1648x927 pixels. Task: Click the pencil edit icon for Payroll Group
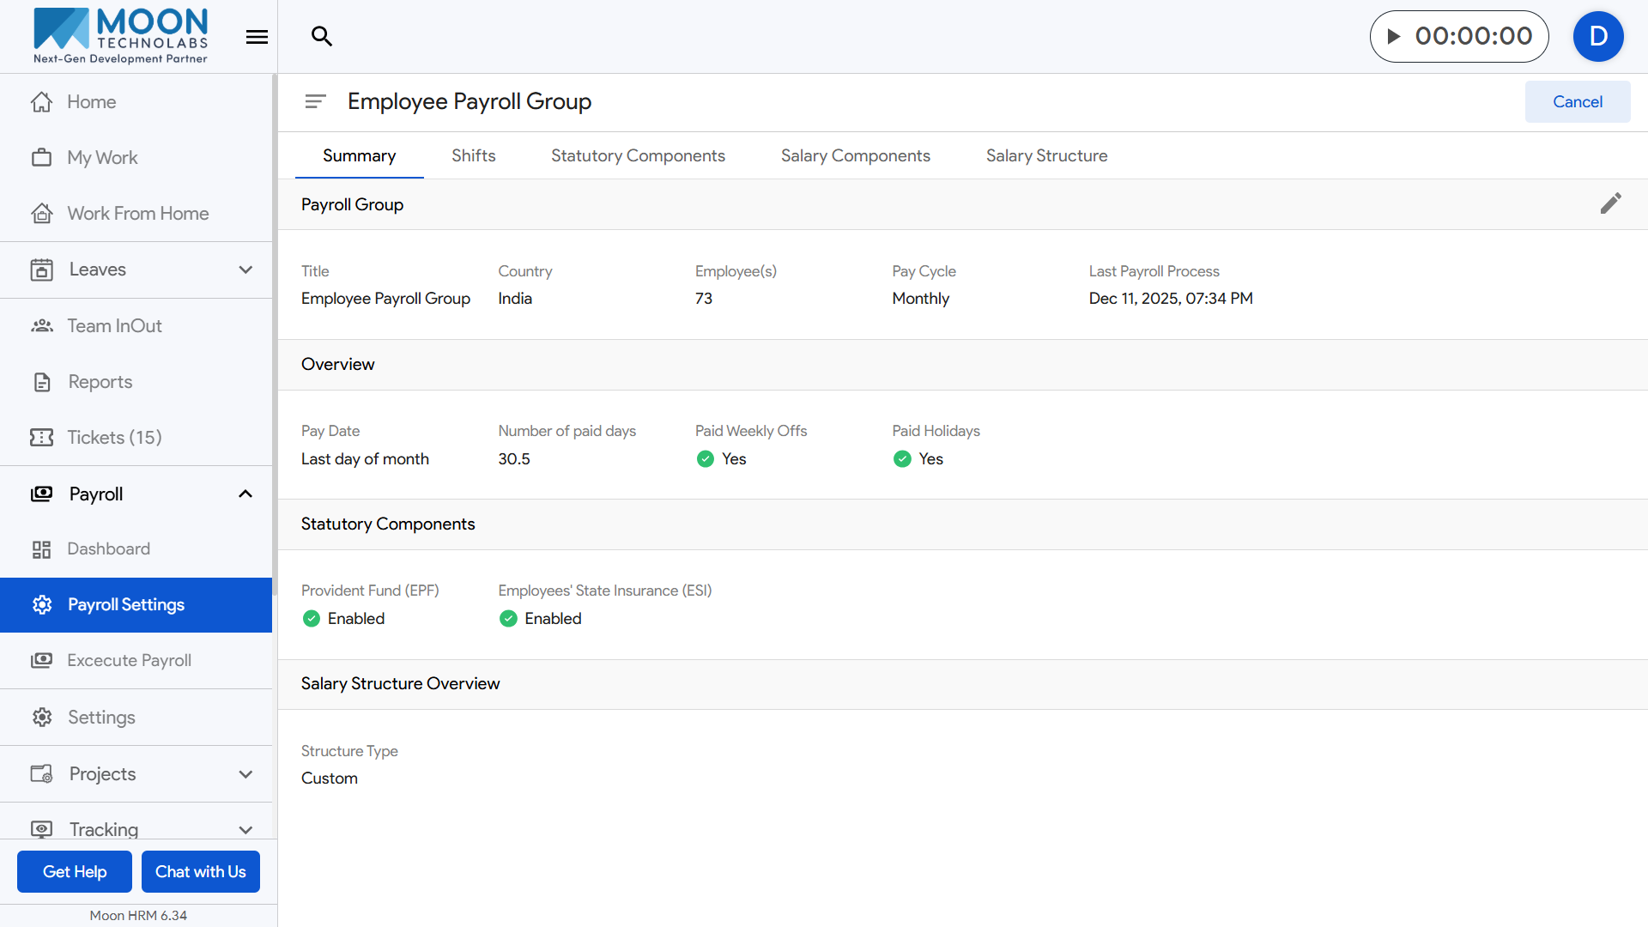1610,203
